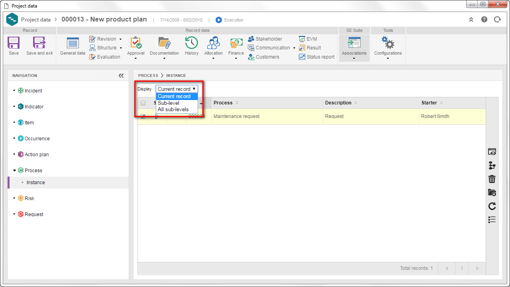Click the Evaluation toolbar item
The height and width of the screenshot is (287, 510).
(x=105, y=57)
